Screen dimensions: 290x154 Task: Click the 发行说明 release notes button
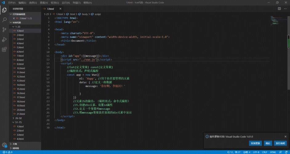coord(280,143)
